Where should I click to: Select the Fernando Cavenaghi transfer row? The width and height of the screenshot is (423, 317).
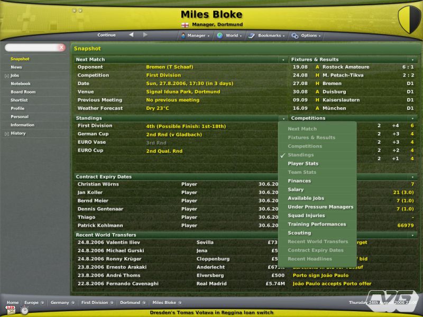[181, 284]
